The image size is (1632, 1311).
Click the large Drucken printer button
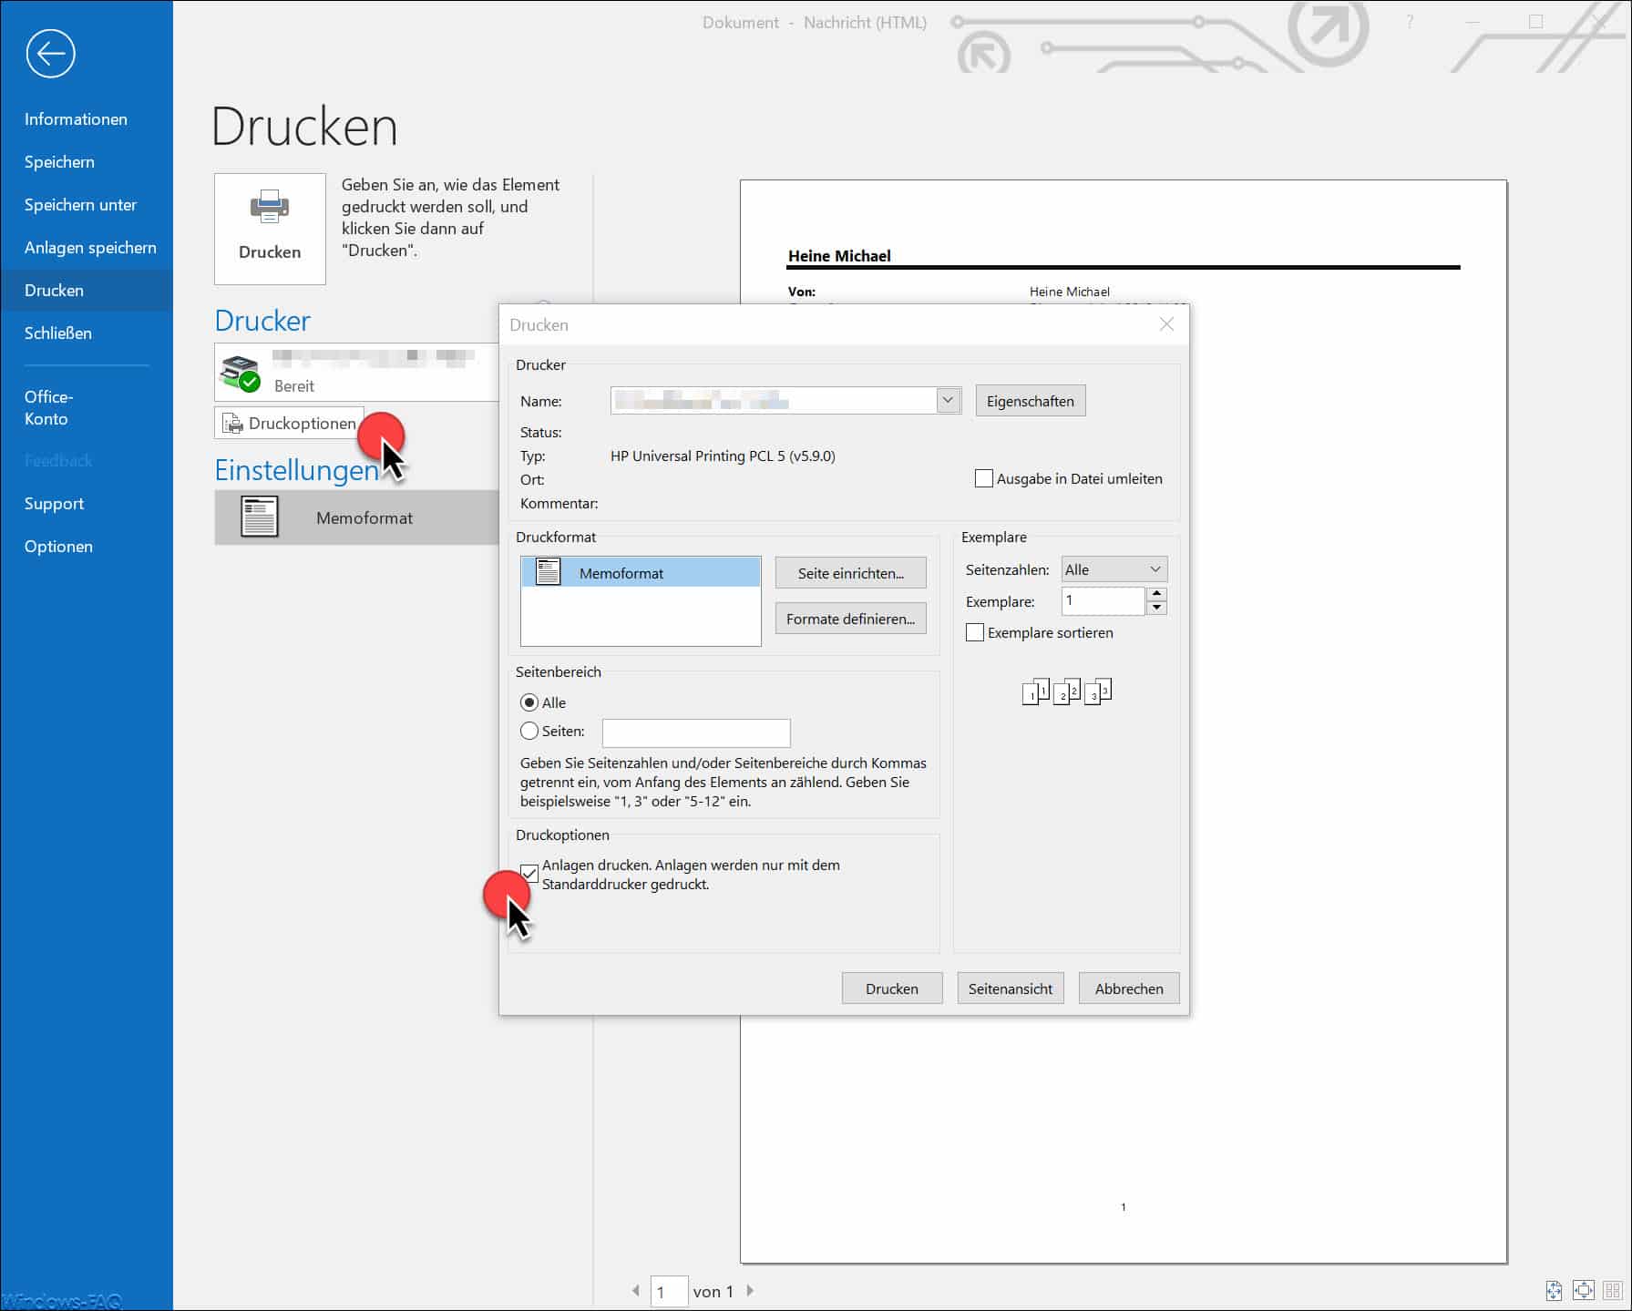(270, 229)
